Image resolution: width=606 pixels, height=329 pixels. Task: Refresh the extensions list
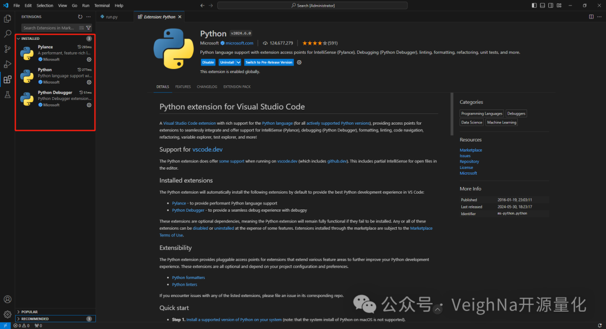coord(80,17)
